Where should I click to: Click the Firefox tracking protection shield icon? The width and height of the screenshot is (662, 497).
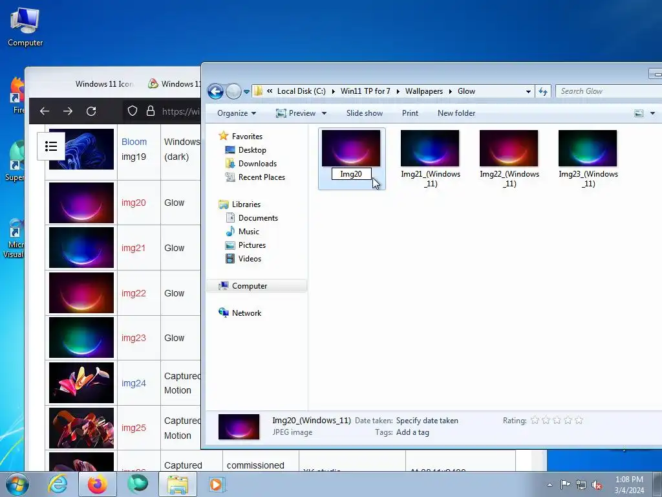133,111
